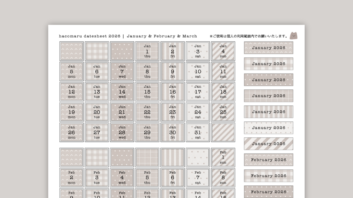The height and width of the screenshot is (198, 353).
Task: Click the gray cat icon in header
Action: [293, 36]
